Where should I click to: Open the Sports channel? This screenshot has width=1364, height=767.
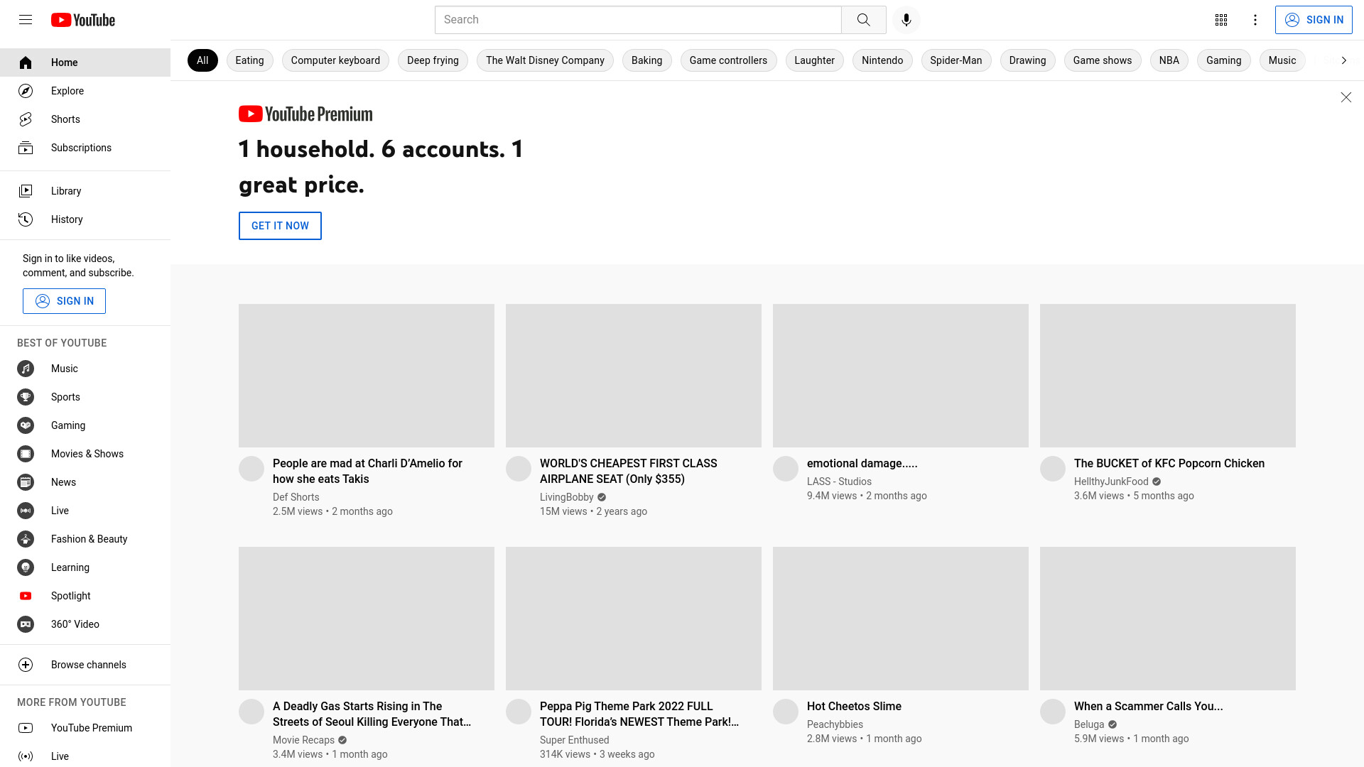pyautogui.click(x=85, y=397)
